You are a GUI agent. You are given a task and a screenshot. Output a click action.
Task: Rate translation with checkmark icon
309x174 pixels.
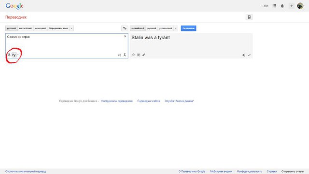[x=249, y=55]
